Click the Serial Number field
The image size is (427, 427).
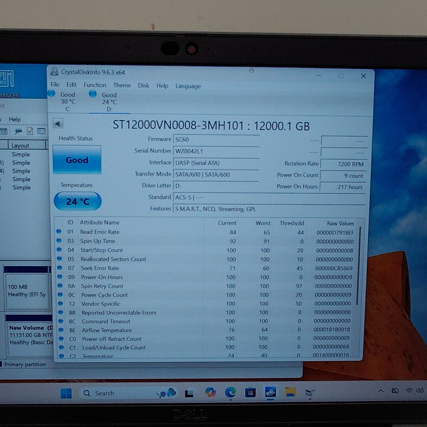(x=216, y=151)
